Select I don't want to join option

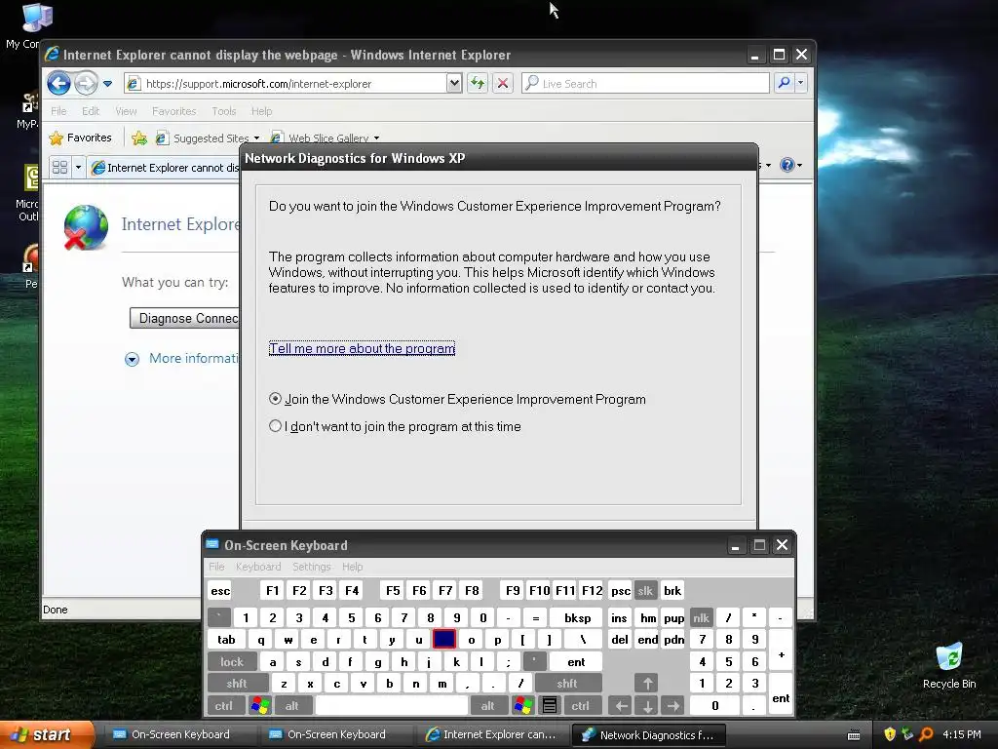(275, 426)
